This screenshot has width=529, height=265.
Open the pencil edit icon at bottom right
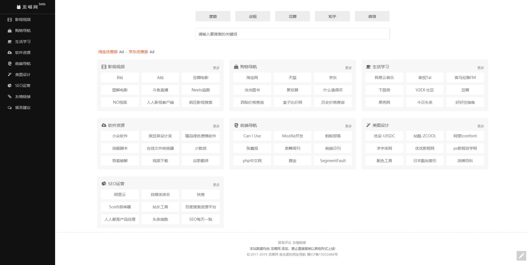click(x=522, y=255)
